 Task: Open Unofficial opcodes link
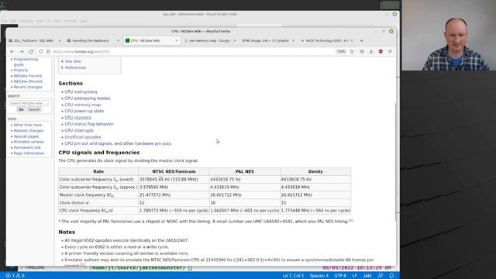tap(83, 137)
